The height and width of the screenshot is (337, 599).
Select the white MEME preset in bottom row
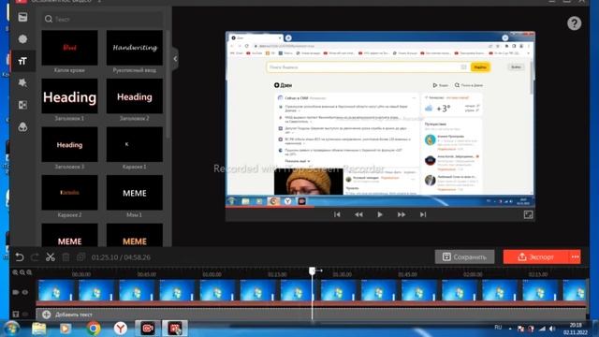coord(69,235)
